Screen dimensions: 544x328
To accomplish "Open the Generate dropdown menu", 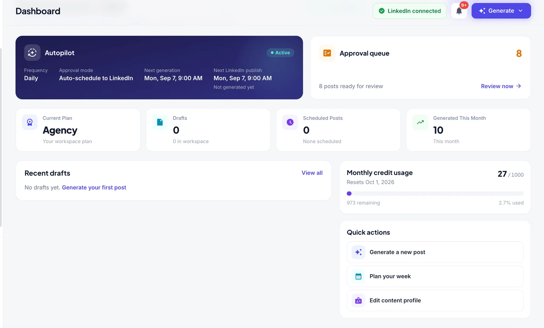I will pos(501,11).
